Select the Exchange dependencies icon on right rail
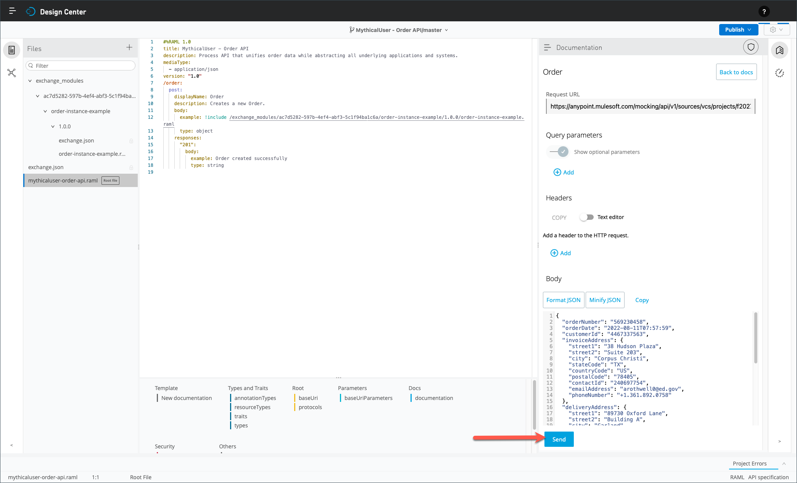 tap(779, 50)
